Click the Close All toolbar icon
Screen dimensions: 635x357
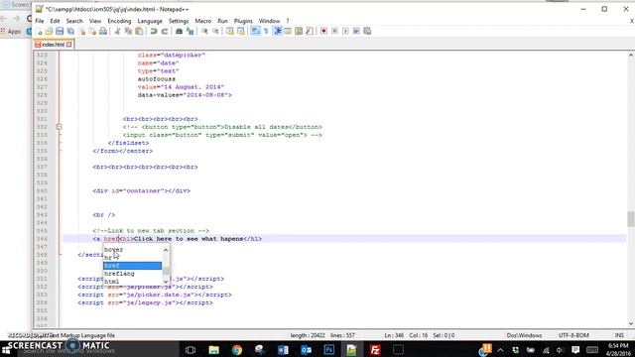click(x=92, y=31)
